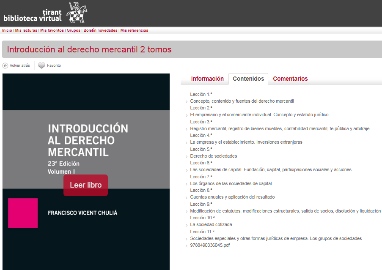Expand Derecho de sociedades arrow

click(x=187, y=157)
